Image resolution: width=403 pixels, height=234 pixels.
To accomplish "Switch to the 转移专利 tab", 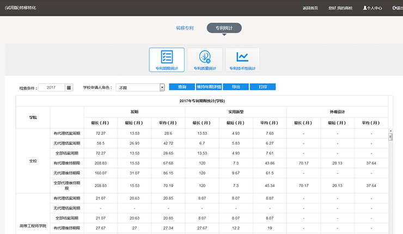I will point(185,27).
